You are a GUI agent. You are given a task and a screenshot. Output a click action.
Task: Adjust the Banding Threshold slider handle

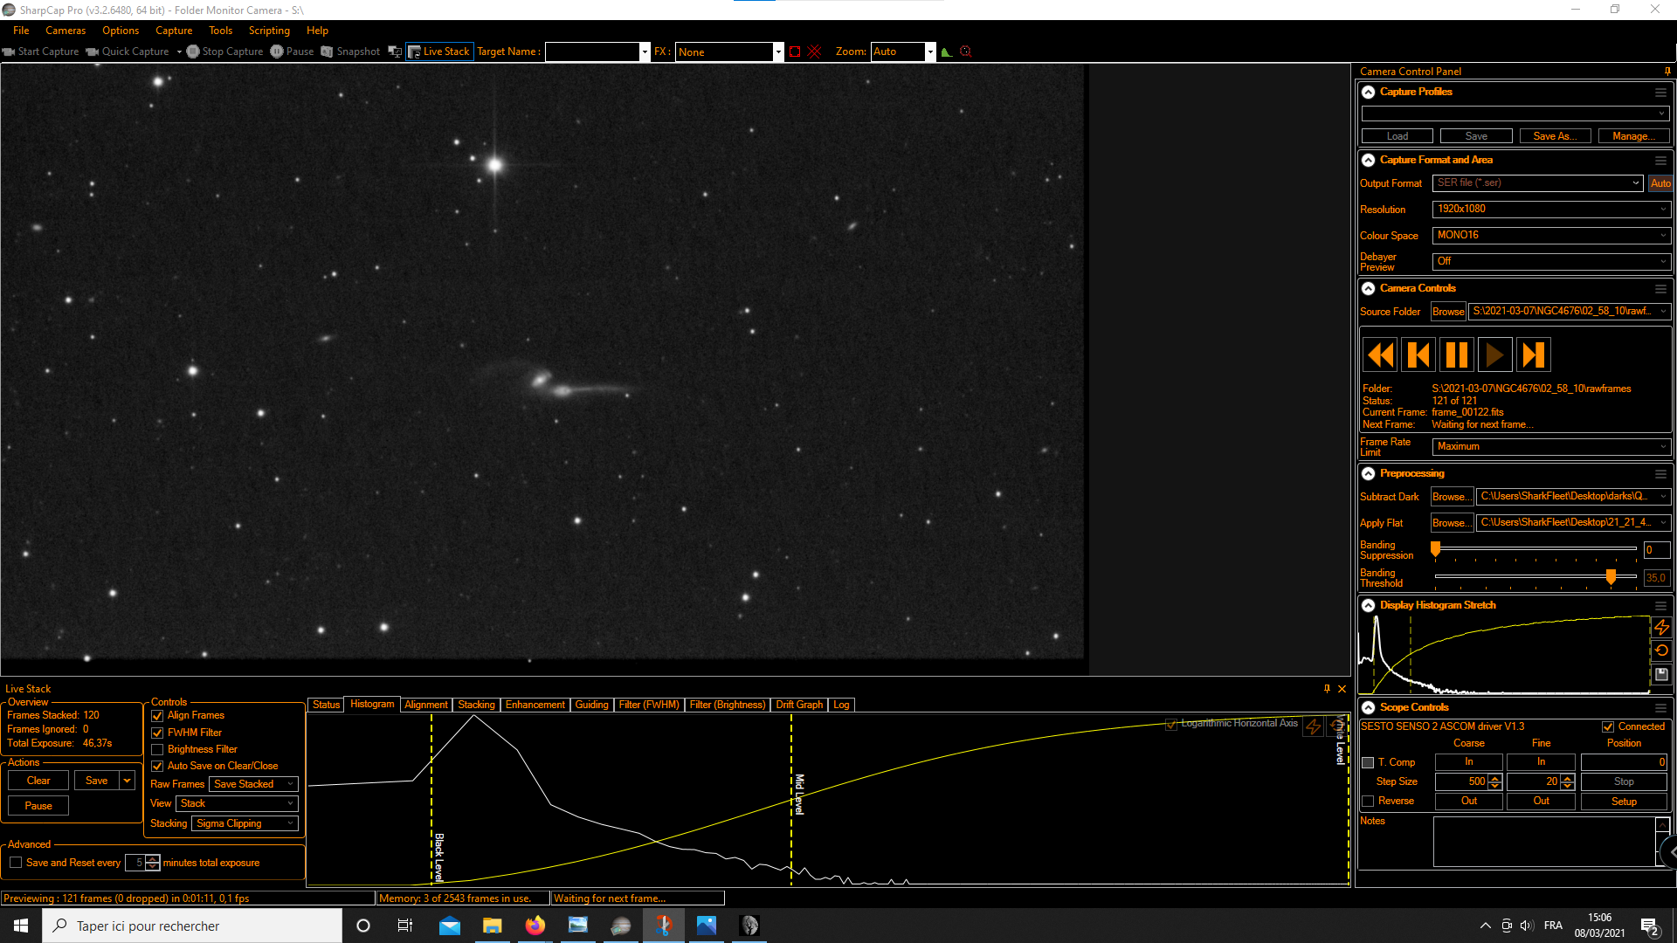coord(1611,576)
